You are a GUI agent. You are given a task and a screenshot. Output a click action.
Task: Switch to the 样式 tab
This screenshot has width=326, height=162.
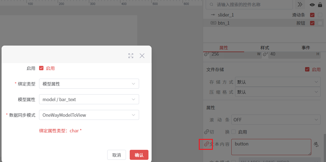265,48
